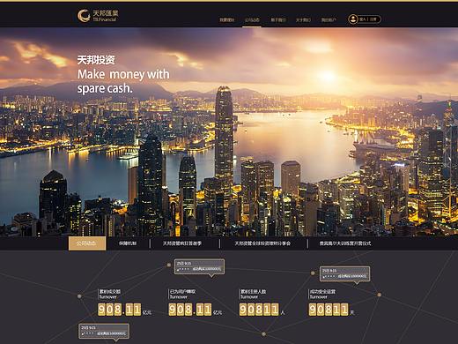Click the 90811 人 registered users counter
458x344 pixels.
(x=262, y=310)
